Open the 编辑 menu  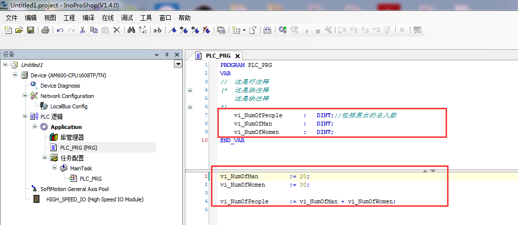click(x=31, y=18)
